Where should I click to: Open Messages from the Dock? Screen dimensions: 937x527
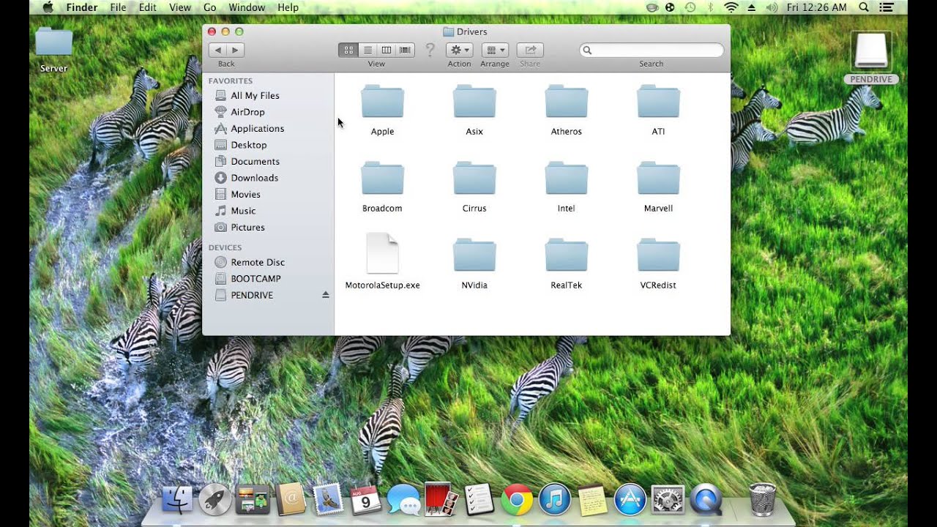pos(403,500)
